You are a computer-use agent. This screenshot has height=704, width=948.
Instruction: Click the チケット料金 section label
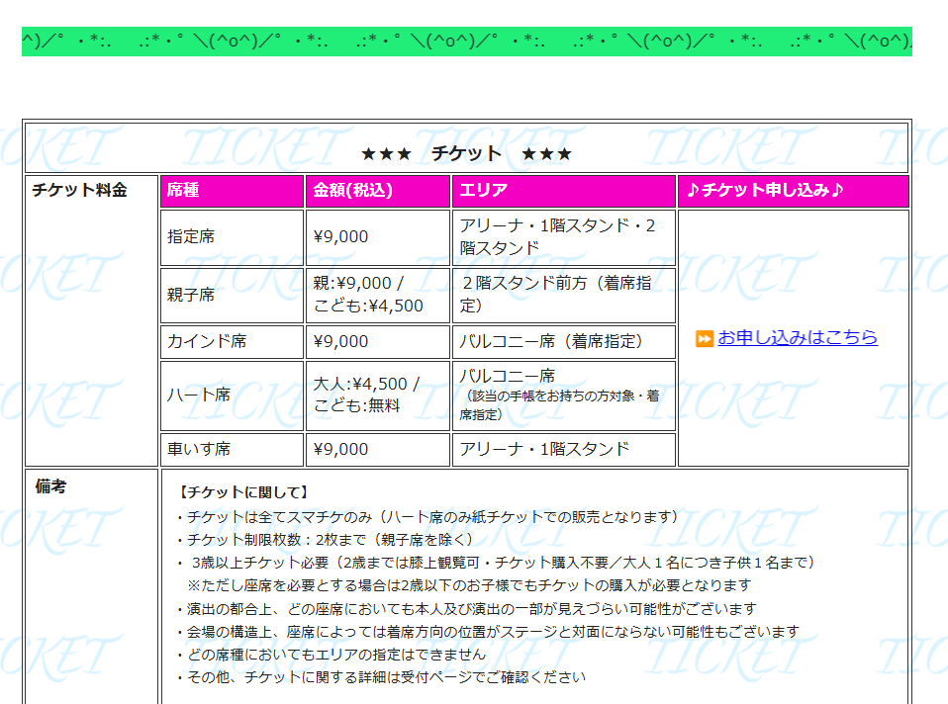[79, 190]
